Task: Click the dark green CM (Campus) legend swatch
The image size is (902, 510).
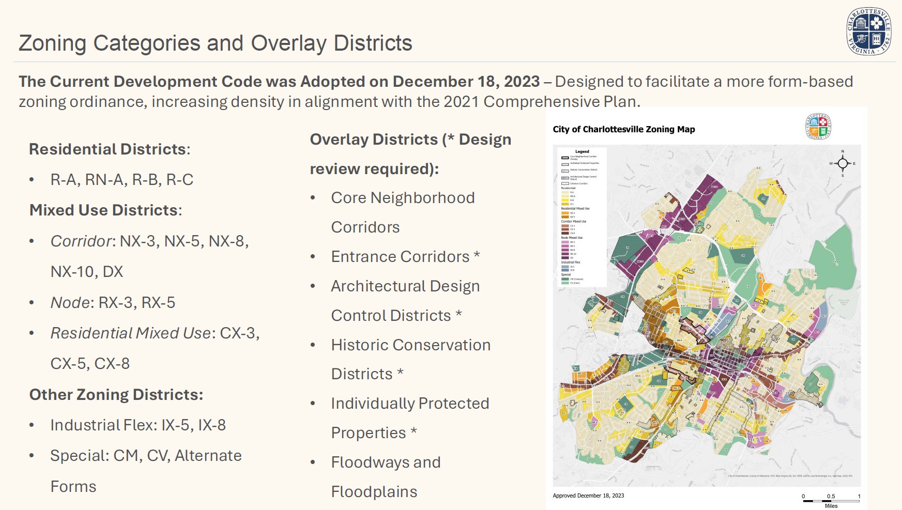Action: click(x=565, y=279)
